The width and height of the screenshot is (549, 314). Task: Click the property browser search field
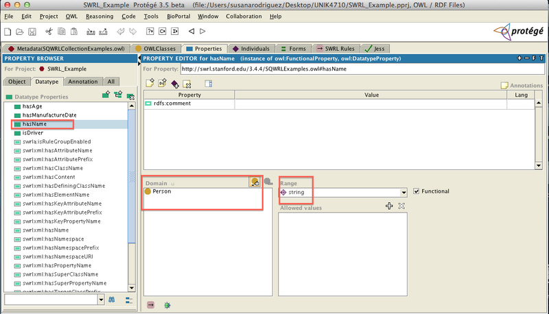click(x=51, y=300)
